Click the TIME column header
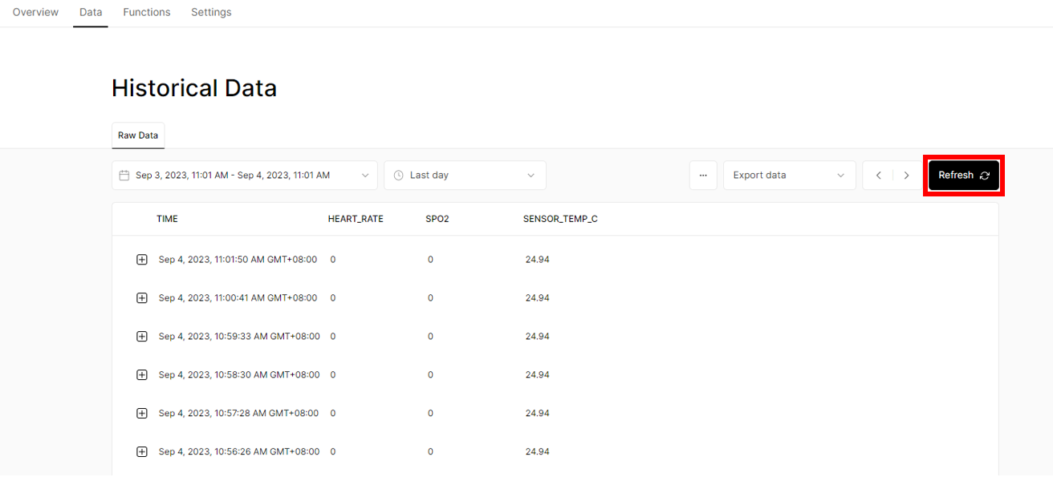 [x=167, y=219]
